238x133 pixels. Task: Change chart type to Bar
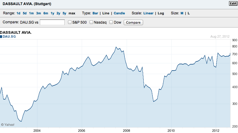point(95,13)
